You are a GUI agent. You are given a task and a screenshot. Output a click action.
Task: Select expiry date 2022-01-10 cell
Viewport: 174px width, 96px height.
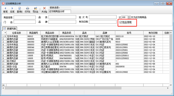click(x=153, y=36)
